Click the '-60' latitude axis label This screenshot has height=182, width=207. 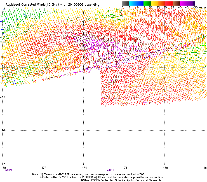tap(3, 164)
